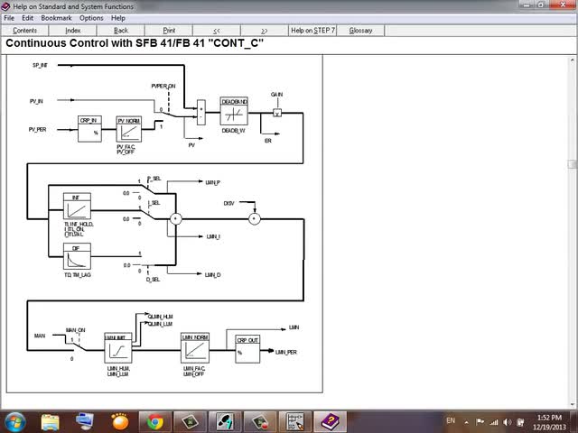Click the PV_NORM block in diagram
Image resolution: width=578 pixels, height=433 pixels.
128,129
